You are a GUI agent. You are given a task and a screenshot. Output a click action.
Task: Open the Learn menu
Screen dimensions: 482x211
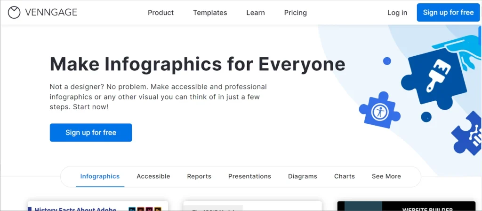256,13
